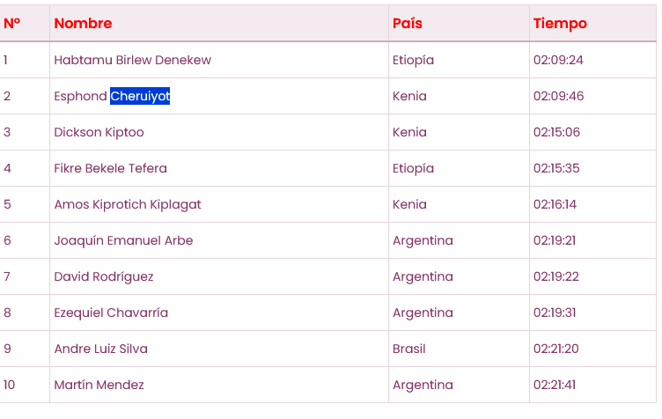
Task: Click on Amos Kiprotich Kiplagat
Action: [128, 204]
